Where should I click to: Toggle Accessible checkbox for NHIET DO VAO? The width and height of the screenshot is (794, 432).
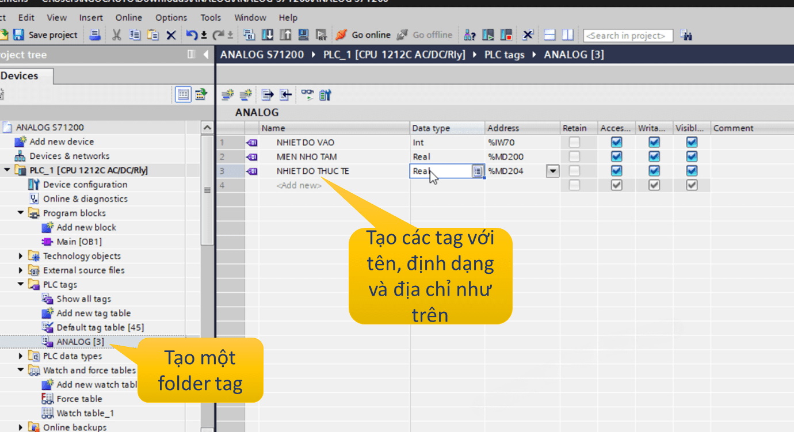(x=616, y=142)
